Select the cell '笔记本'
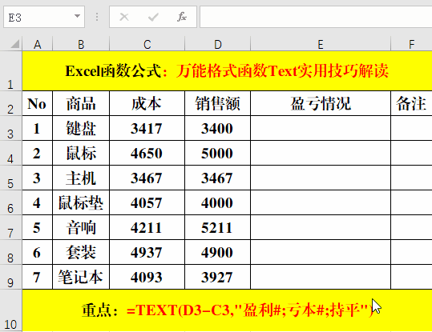Screen dimensions: 432x332 click(81, 277)
